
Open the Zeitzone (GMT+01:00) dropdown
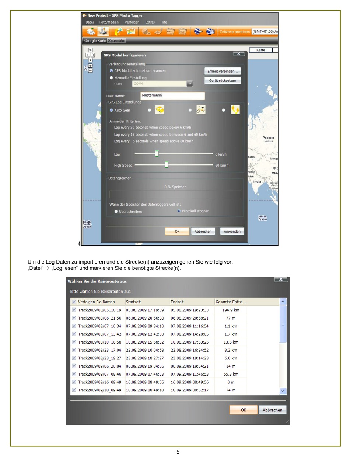tap(265, 32)
